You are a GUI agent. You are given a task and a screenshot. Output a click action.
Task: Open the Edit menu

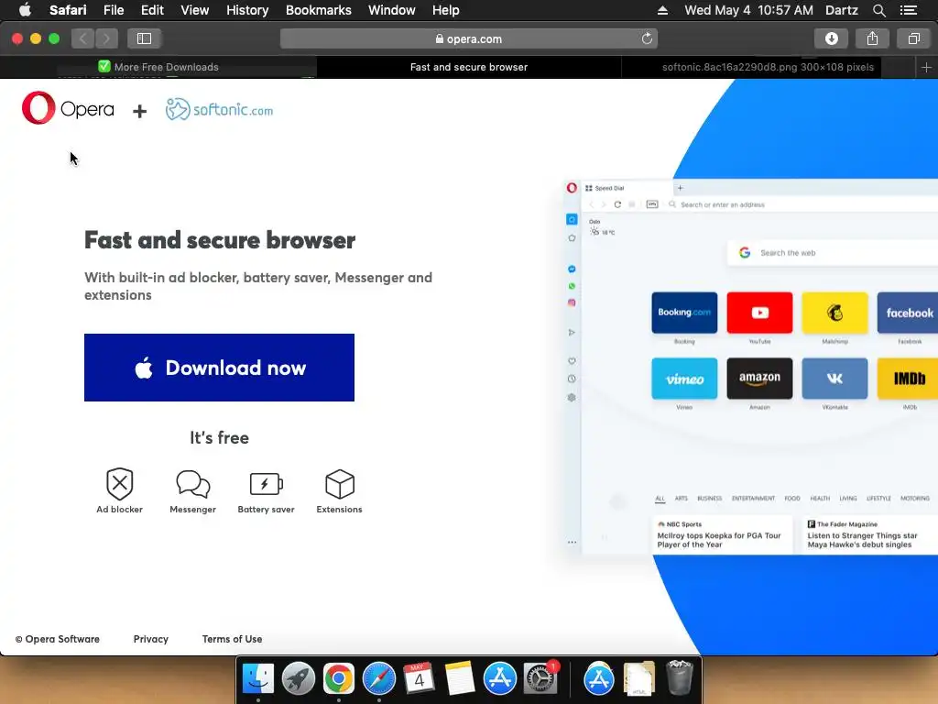152,10
